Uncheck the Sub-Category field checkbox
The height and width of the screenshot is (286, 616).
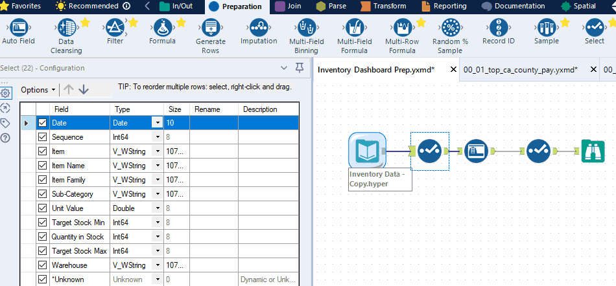point(42,194)
